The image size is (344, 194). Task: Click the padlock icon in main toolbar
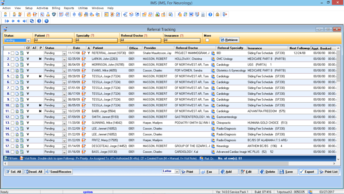(218, 14)
